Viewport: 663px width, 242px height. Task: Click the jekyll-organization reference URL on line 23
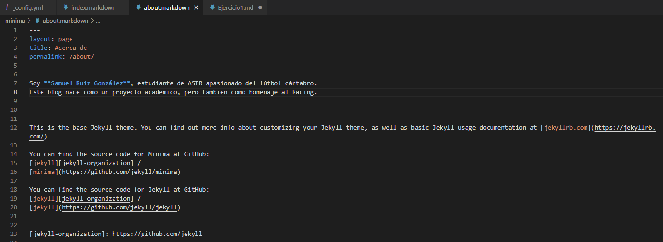coord(157,234)
